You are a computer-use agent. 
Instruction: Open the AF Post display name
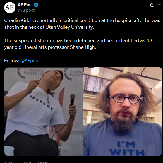(25, 5)
